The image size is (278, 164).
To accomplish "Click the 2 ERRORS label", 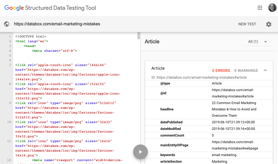I will [221, 71].
